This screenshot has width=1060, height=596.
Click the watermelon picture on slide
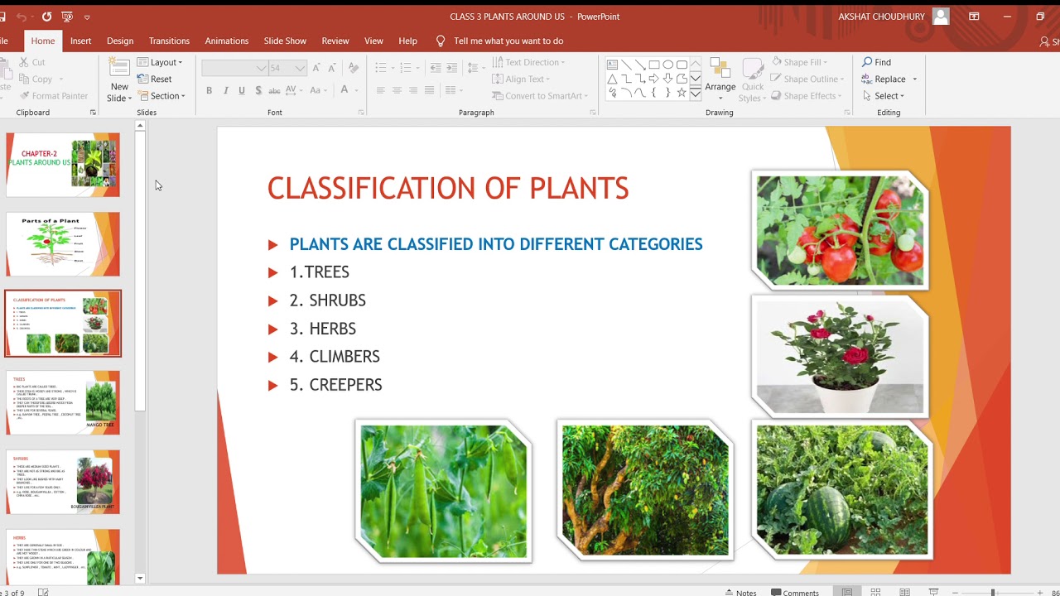pos(841,489)
